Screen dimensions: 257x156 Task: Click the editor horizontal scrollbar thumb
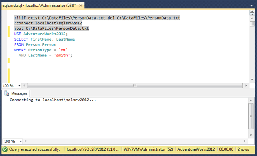pyautogui.click(x=135, y=85)
